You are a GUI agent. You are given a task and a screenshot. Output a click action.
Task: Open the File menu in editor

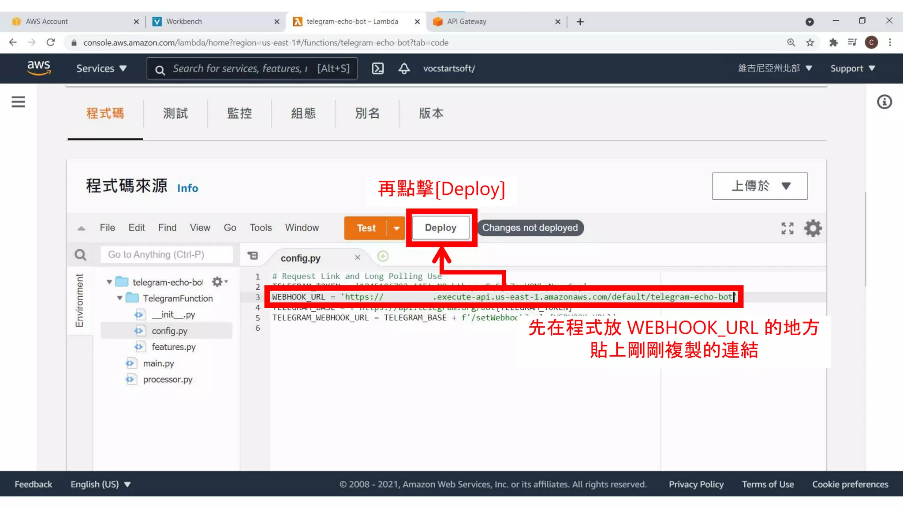click(107, 228)
